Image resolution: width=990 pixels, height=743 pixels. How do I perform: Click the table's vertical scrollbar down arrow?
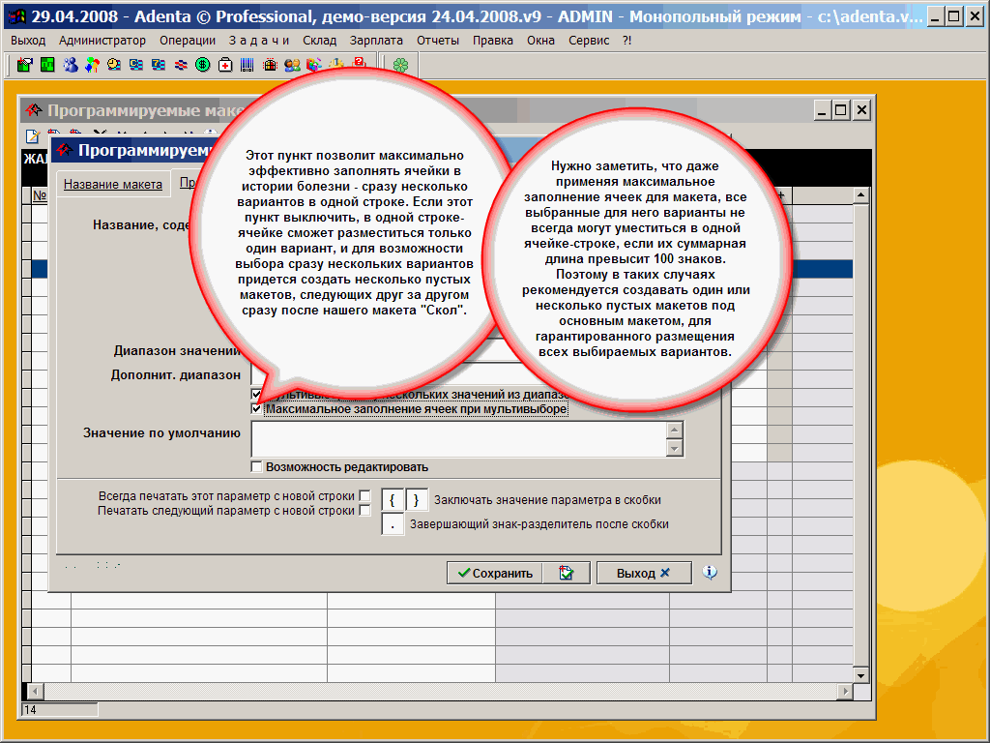[860, 674]
